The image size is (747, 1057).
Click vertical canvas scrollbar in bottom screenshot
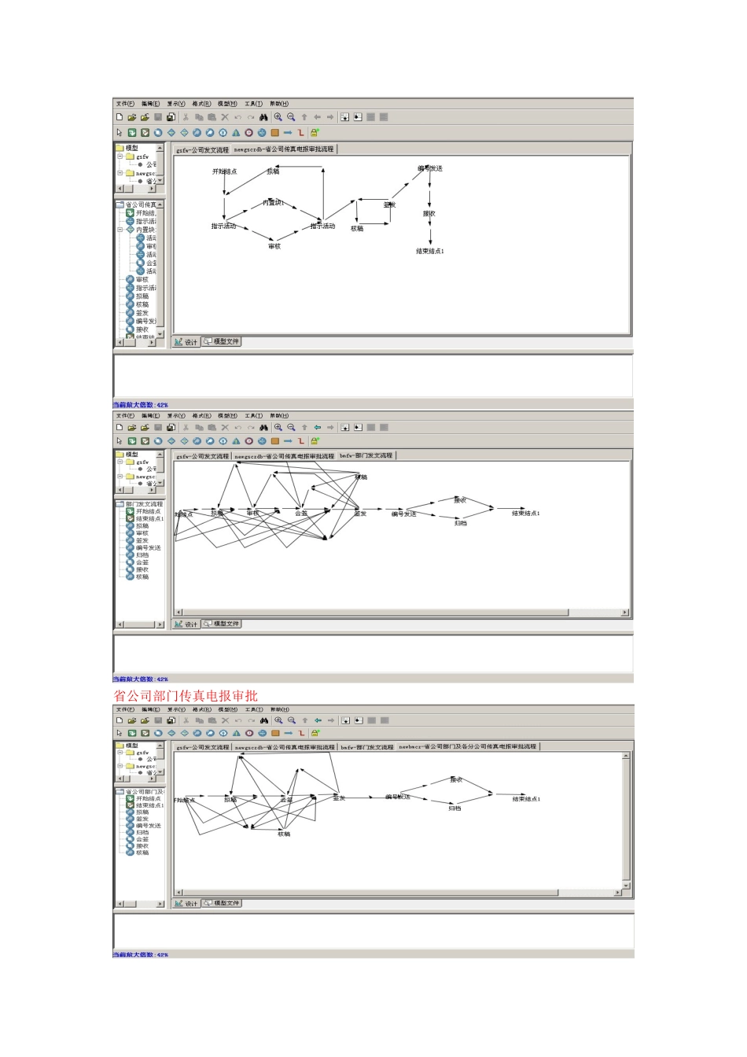626,822
